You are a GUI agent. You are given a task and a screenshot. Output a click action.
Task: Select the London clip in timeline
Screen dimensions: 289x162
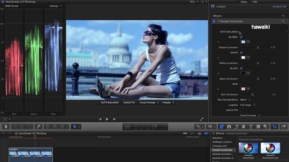(31, 155)
